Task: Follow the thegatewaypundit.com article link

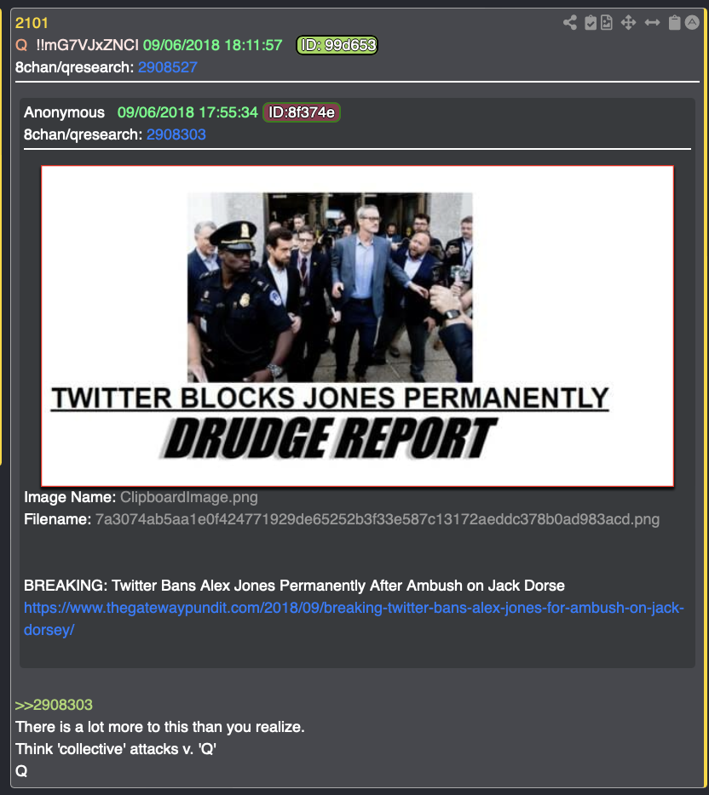Action: coord(354,619)
